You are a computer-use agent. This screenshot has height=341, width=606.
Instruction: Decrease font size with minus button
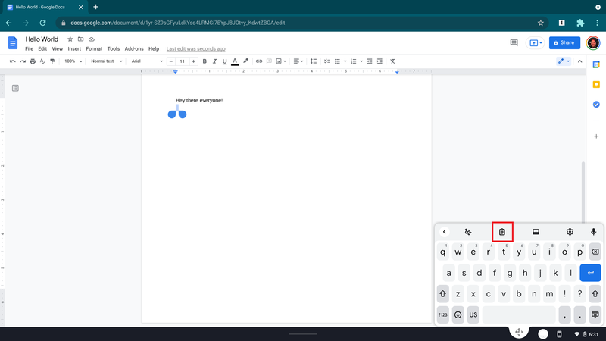(171, 61)
